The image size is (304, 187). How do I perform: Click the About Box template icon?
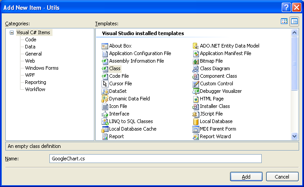pos(105,46)
